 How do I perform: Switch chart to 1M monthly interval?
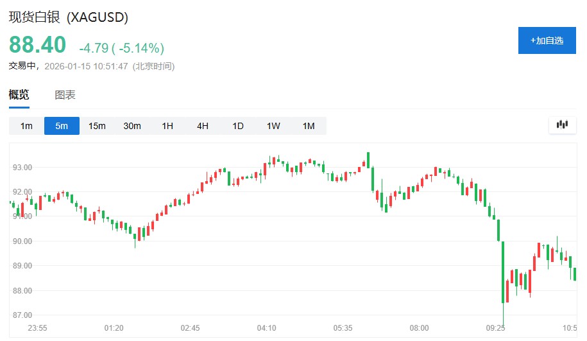[x=309, y=126]
